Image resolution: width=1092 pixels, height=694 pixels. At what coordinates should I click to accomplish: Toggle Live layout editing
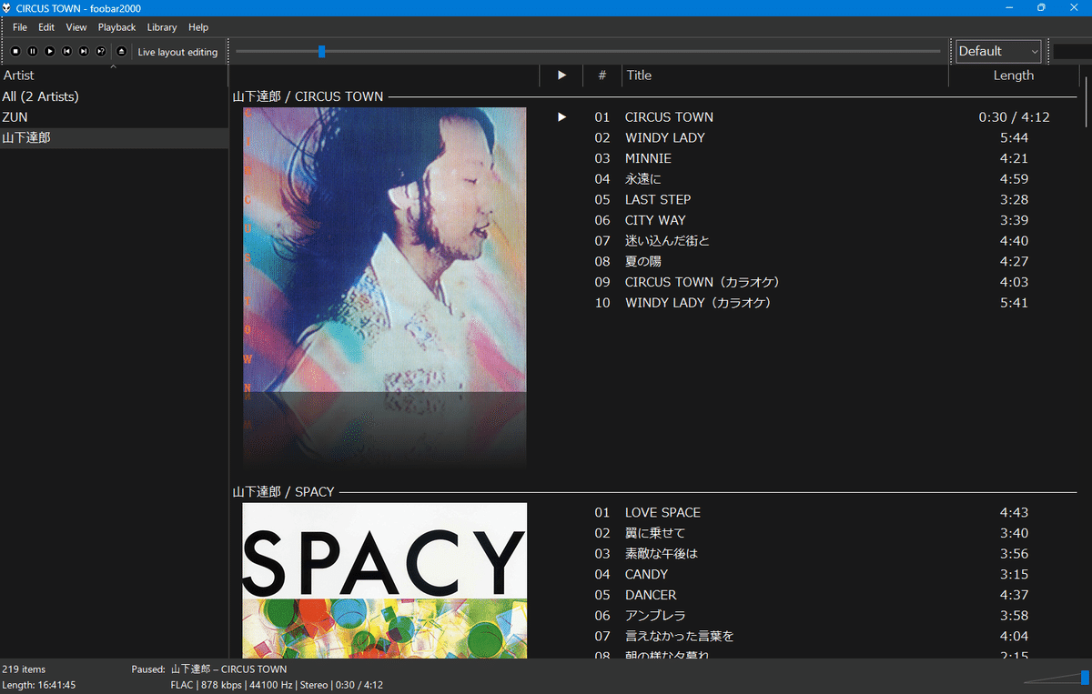click(x=177, y=52)
